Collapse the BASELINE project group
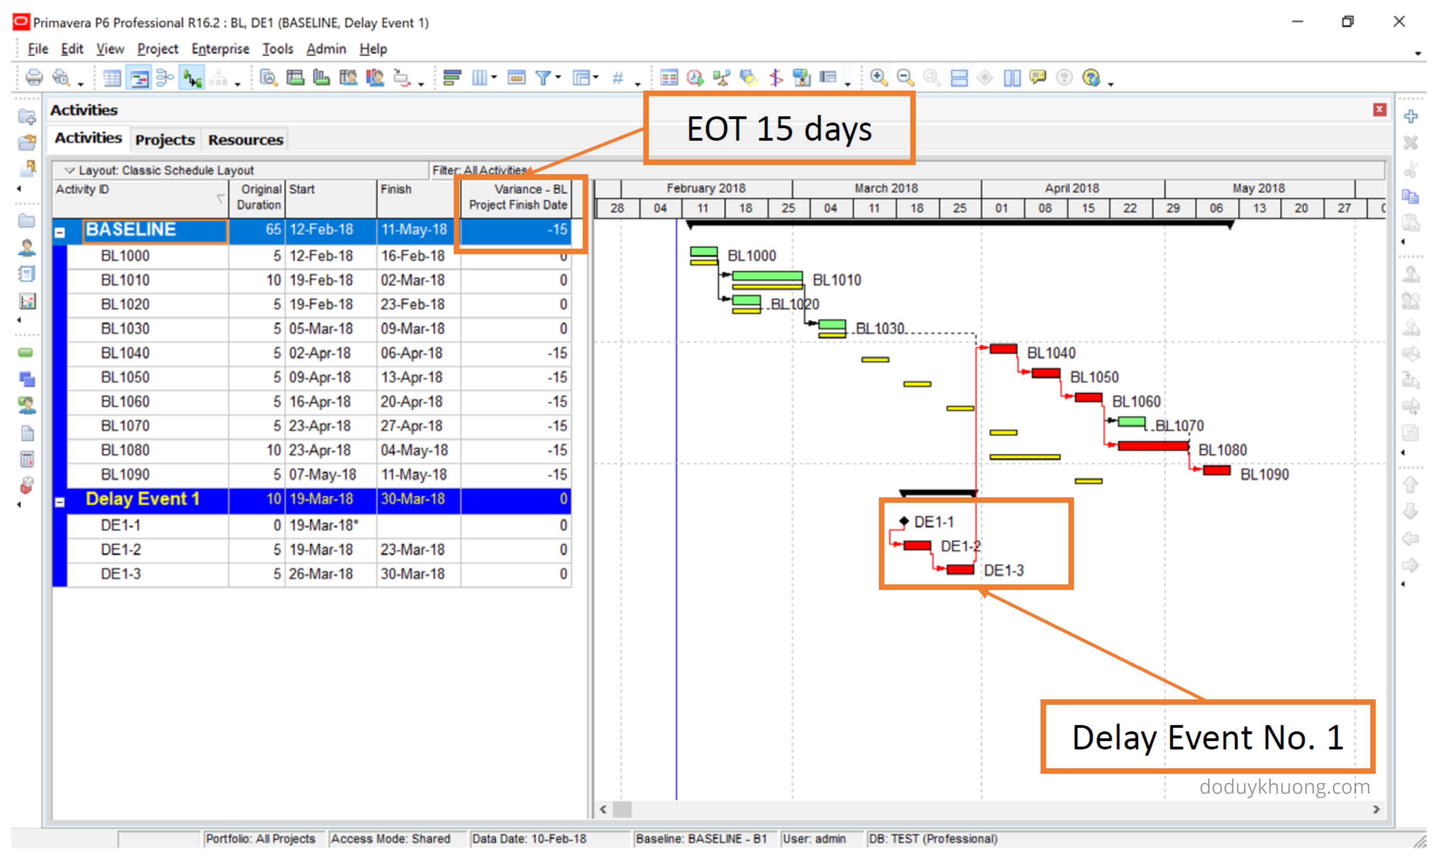This screenshot has height=856, width=1435. tap(60, 233)
